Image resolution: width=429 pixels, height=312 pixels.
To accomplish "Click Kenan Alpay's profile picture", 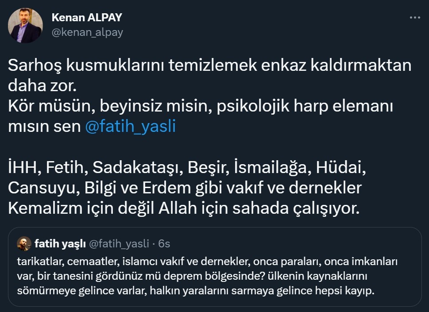I will point(26,26).
